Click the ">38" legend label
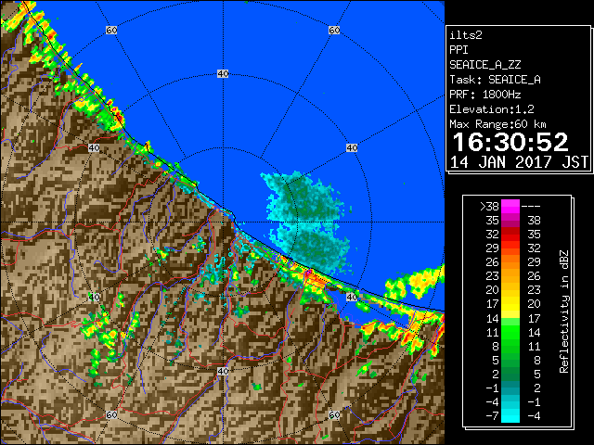Screen dimensions: 594x445 pos(489,207)
